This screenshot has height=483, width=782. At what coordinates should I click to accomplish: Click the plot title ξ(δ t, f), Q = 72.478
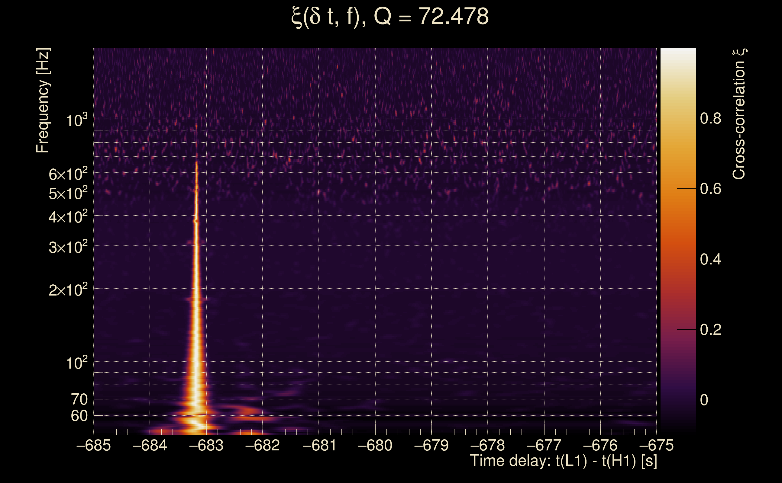(390, 17)
